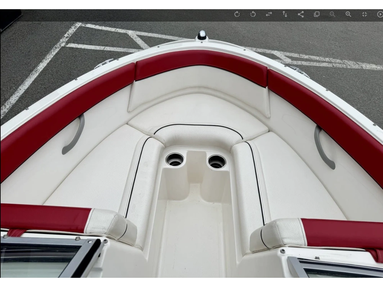The height and width of the screenshot is (287, 383).
Task: Rotate the image clockwise
Action: click(237, 14)
